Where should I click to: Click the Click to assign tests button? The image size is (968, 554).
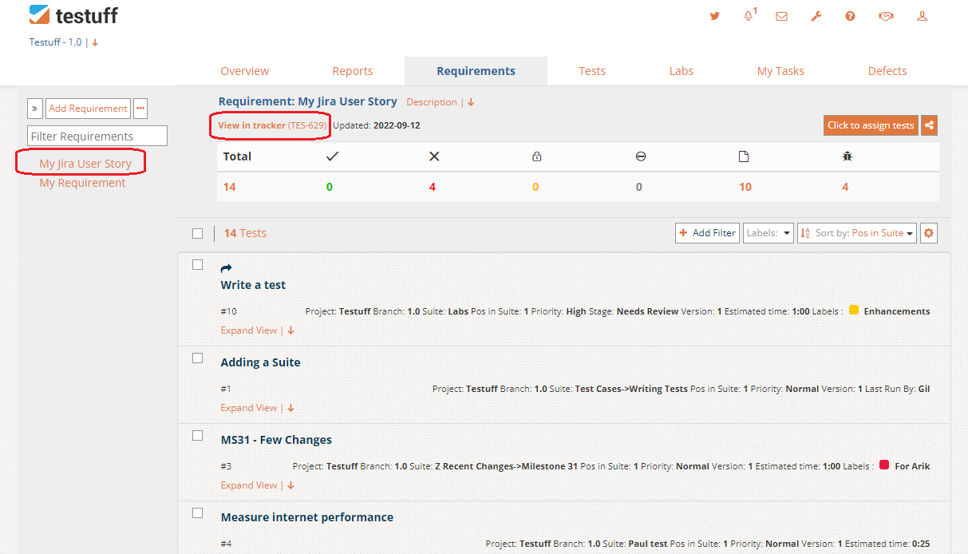(x=871, y=125)
